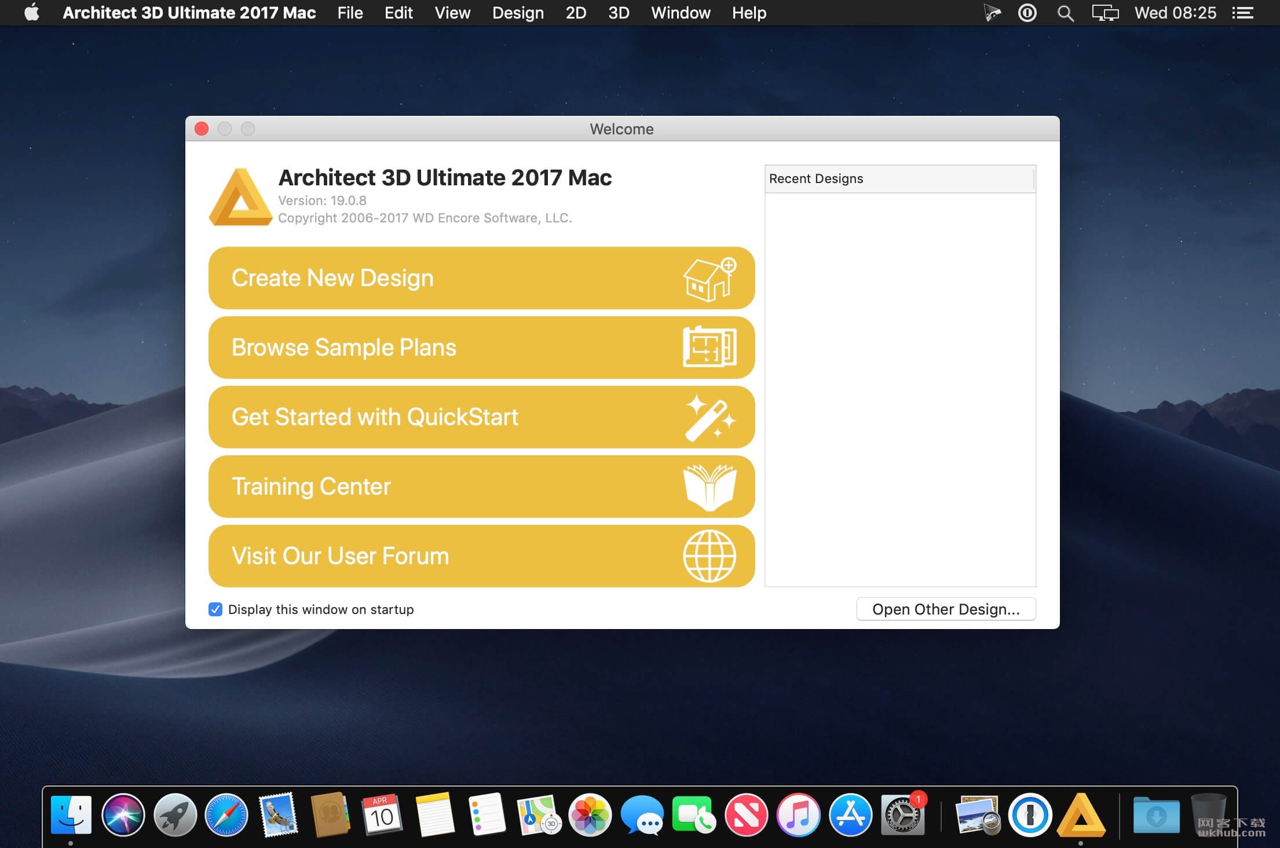Open Finder in the Dock
The width and height of the screenshot is (1280, 848).
pos(71,814)
